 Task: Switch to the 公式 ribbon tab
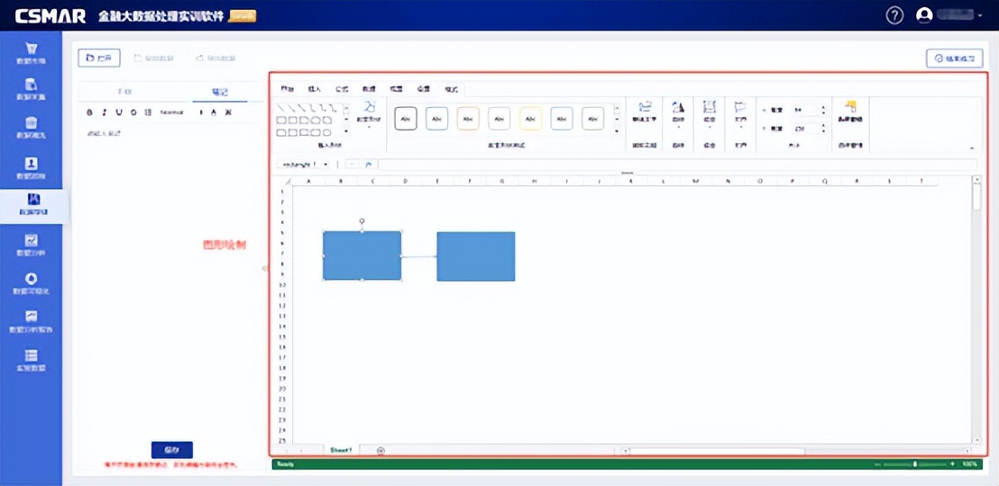tap(342, 88)
